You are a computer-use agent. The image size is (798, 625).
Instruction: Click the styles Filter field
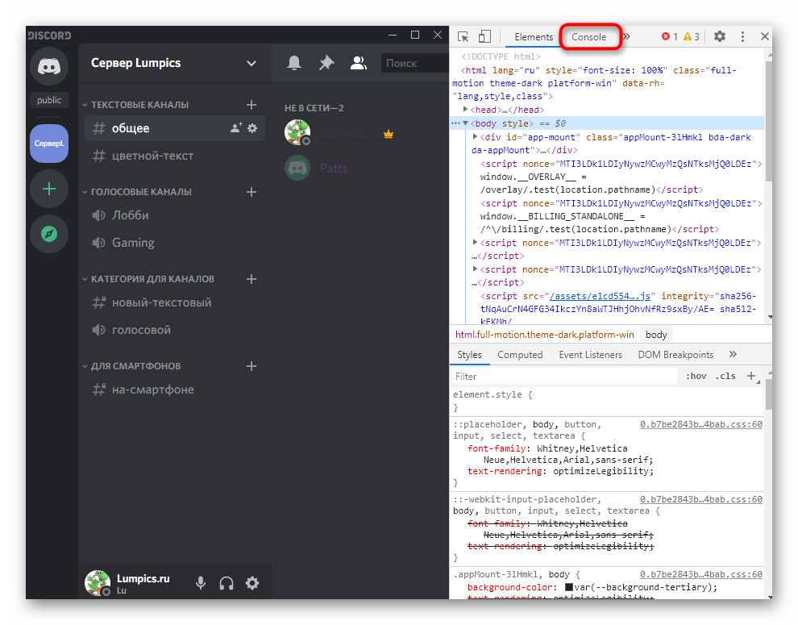pyautogui.click(x=564, y=377)
